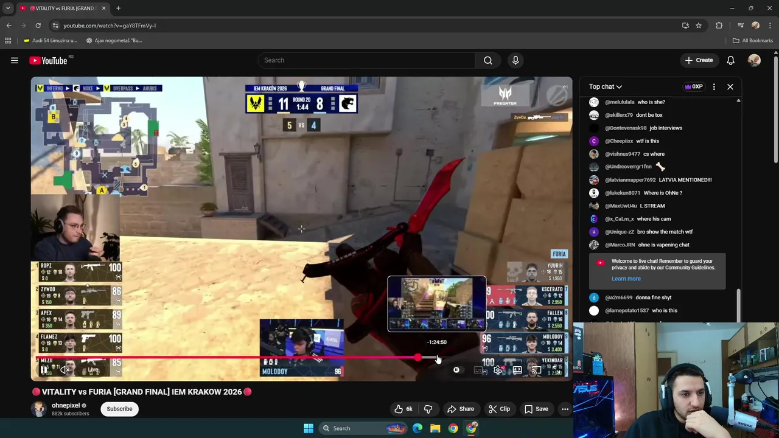Save the video to playlist
This screenshot has width=779, height=438.
(x=536, y=409)
